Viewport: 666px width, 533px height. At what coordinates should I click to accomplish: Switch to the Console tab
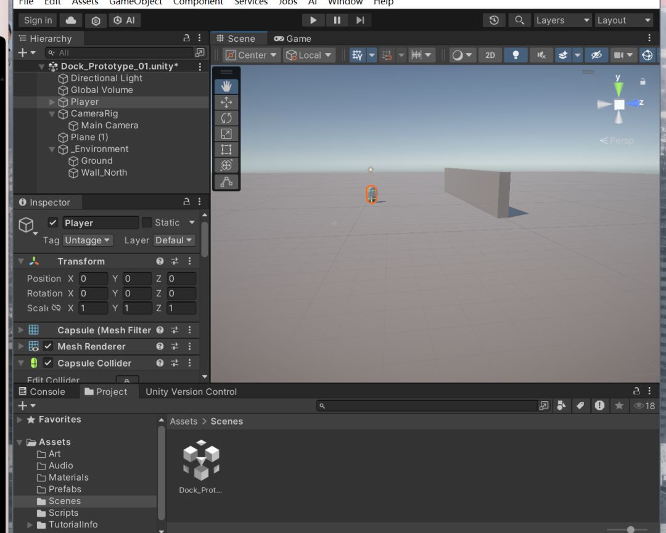(x=42, y=392)
